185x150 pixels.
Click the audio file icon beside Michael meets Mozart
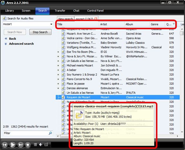coord(63,65)
